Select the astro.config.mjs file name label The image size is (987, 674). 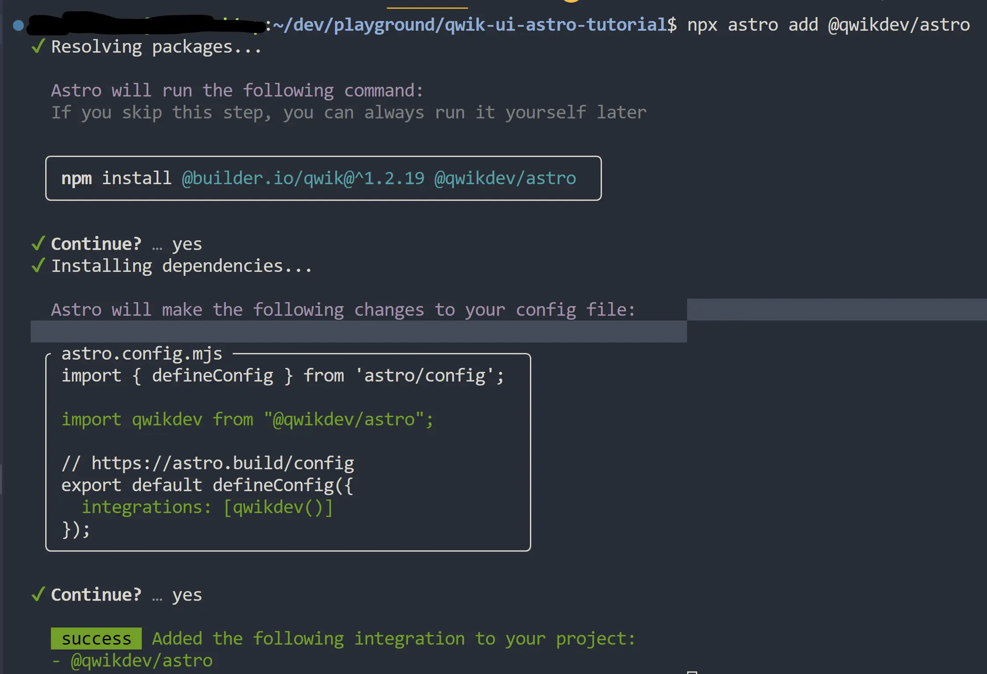142,353
